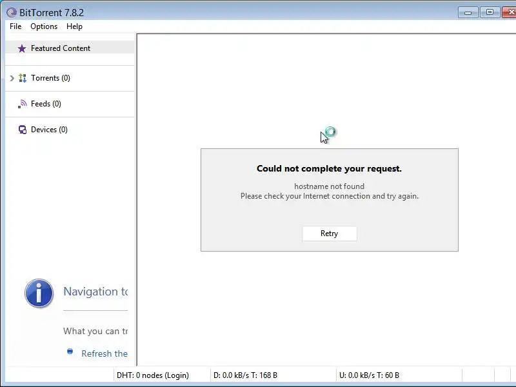Close the BitTorrent window
This screenshot has width=516, height=387.
click(x=510, y=12)
